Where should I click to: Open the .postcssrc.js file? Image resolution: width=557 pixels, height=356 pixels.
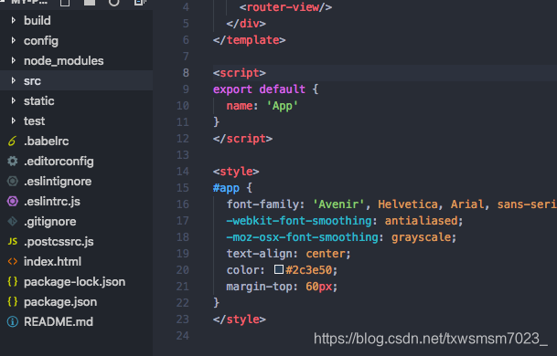click(59, 242)
